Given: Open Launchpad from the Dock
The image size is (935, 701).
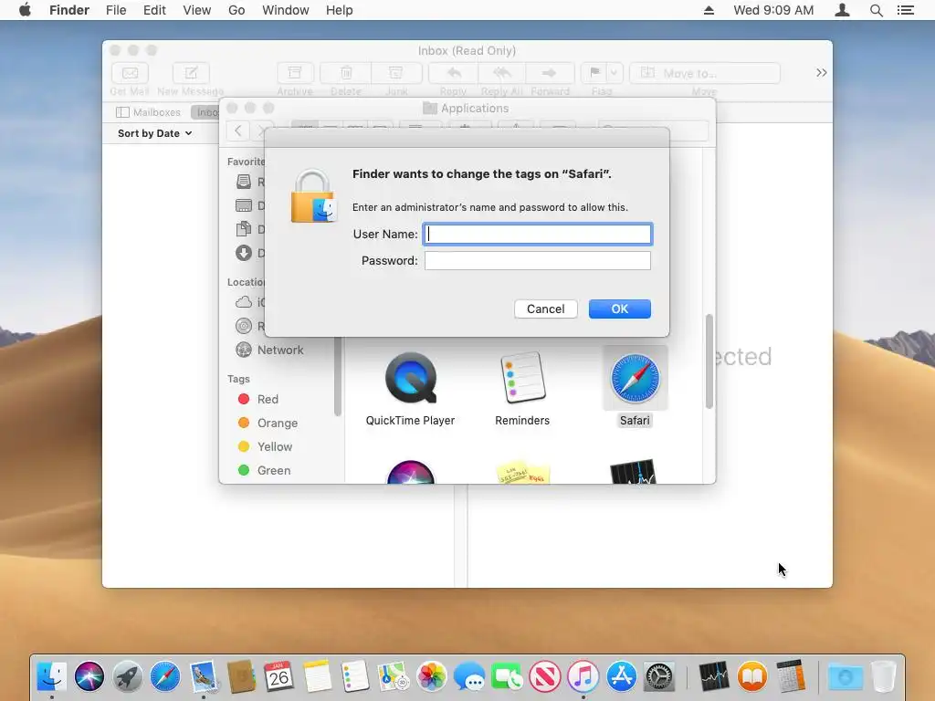Looking at the screenshot, I should click(x=127, y=676).
